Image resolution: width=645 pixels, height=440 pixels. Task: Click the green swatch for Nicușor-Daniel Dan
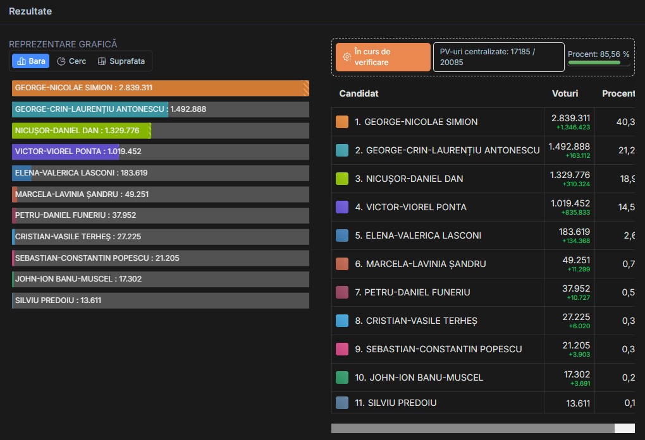(x=342, y=178)
